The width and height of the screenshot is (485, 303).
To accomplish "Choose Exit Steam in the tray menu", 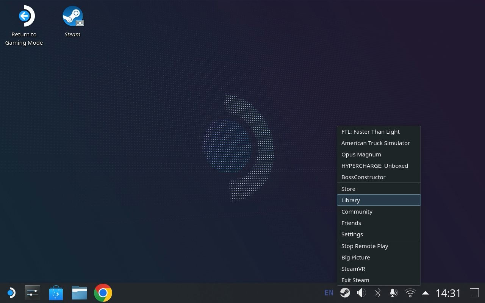I will (x=379, y=280).
